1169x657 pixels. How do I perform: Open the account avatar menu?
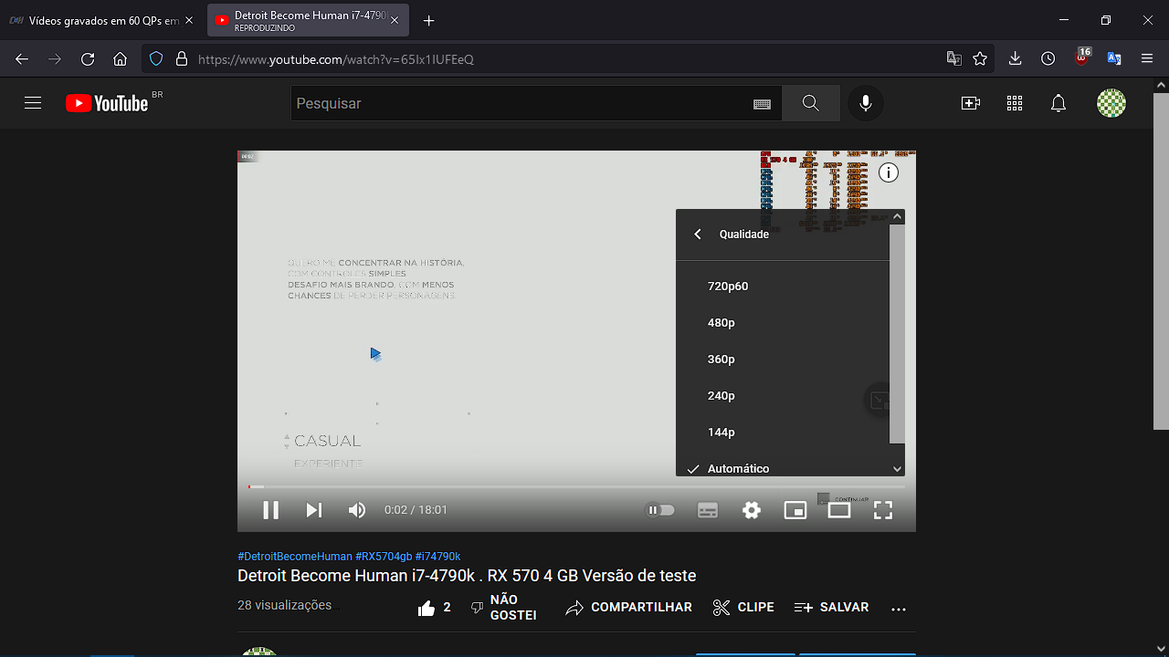click(x=1111, y=103)
